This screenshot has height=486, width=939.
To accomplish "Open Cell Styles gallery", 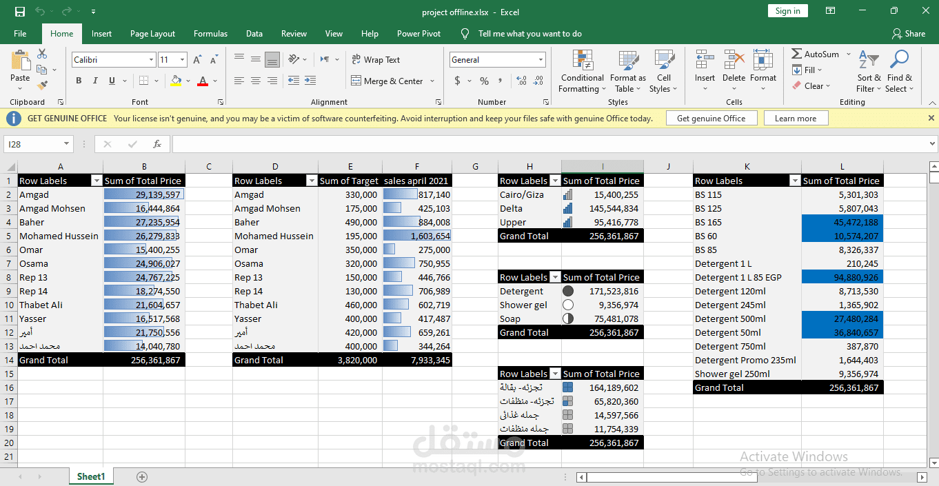I will (663, 71).
